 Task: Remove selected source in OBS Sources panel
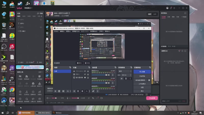pos(78,91)
